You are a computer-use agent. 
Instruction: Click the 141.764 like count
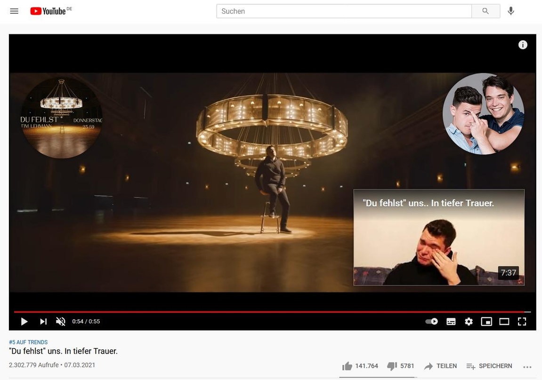coord(367,366)
